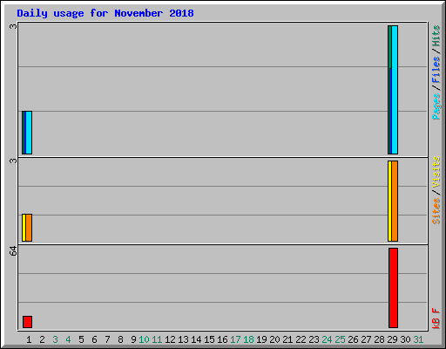
Task: Select the green hits bar for day 29
Action: click(x=389, y=46)
